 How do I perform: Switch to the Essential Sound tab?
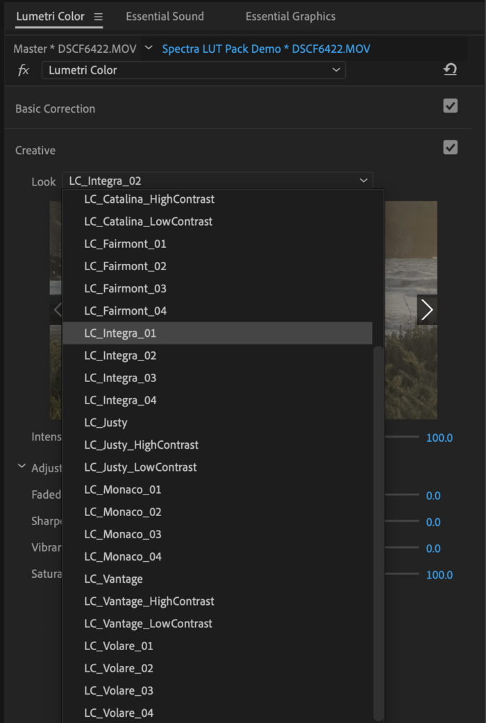click(x=165, y=16)
